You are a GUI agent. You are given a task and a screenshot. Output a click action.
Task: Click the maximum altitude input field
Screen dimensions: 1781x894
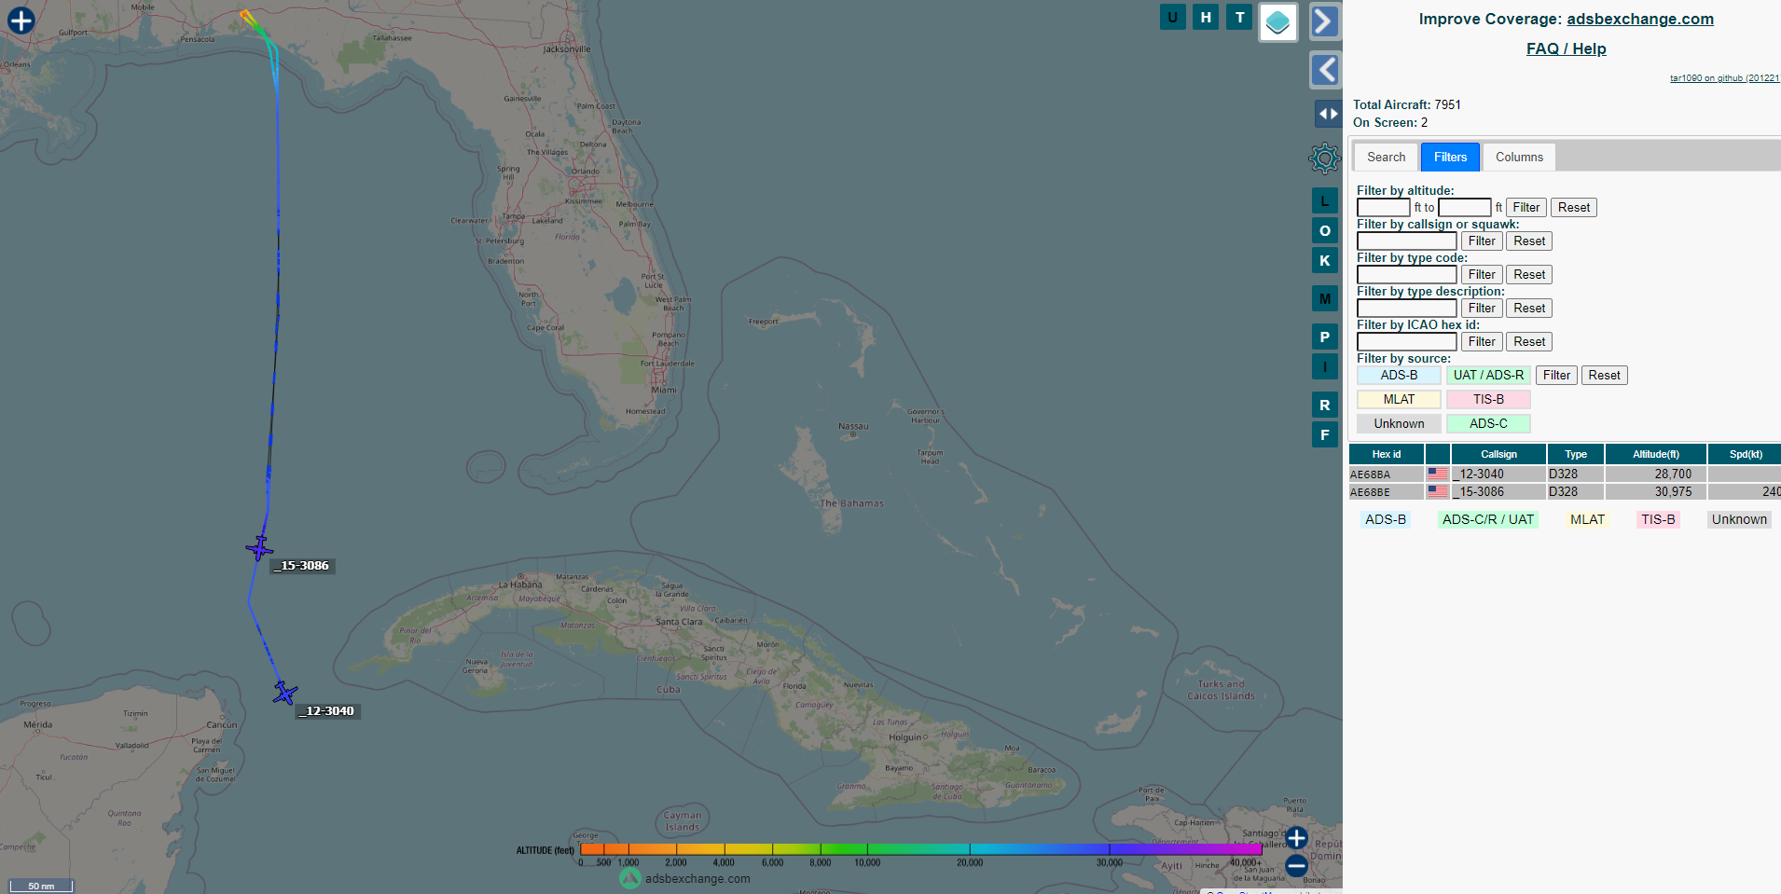coord(1465,207)
